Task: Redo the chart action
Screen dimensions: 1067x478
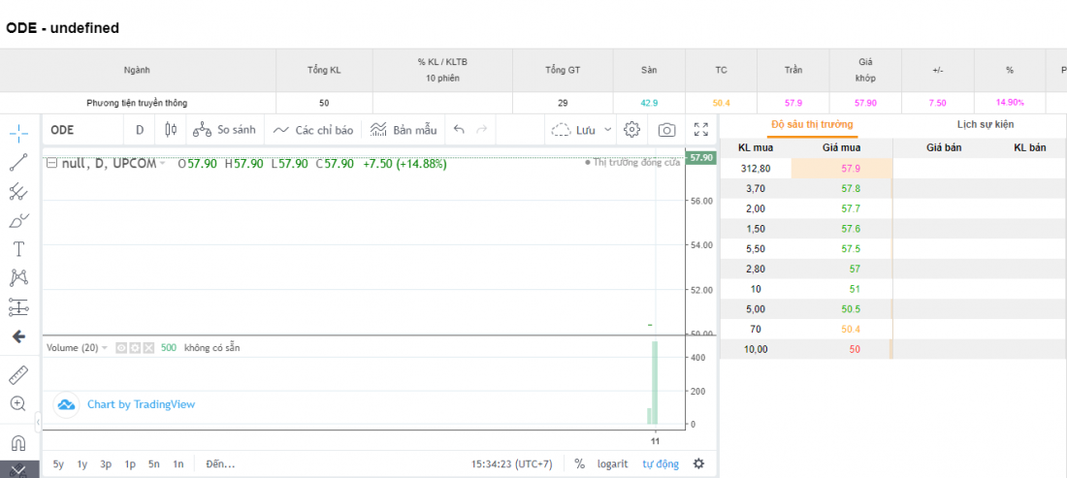Action: coord(481,130)
